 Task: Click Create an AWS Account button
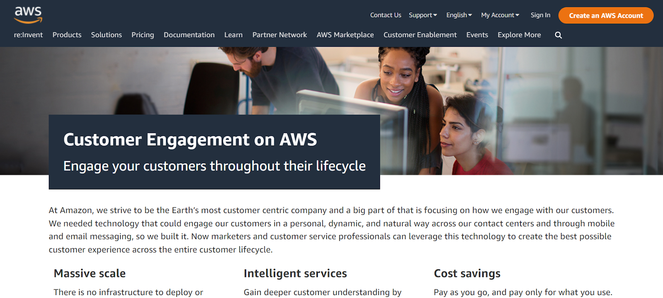click(606, 15)
